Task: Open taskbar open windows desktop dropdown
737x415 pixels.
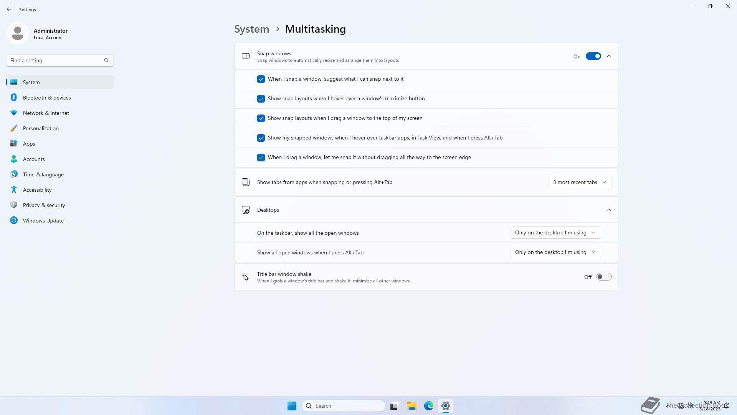Action: 555,232
